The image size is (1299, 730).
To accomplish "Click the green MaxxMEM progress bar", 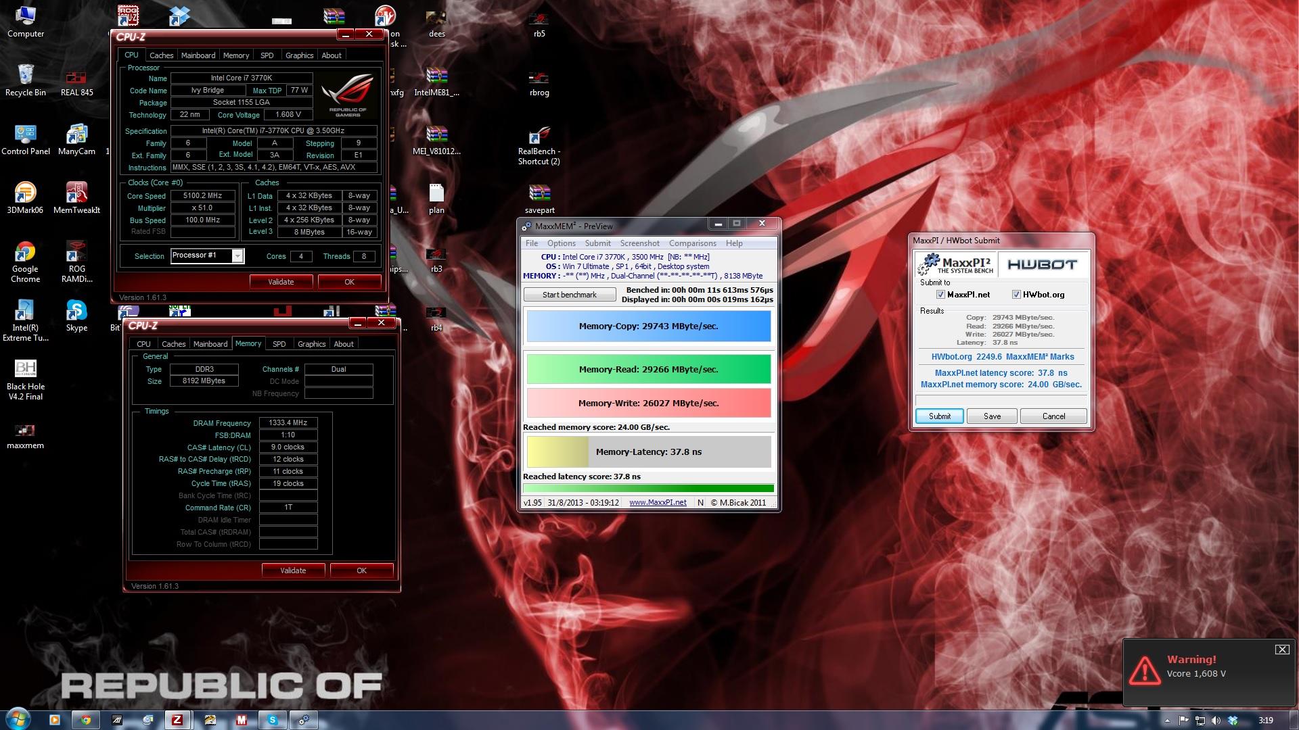I will (x=648, y=488).
